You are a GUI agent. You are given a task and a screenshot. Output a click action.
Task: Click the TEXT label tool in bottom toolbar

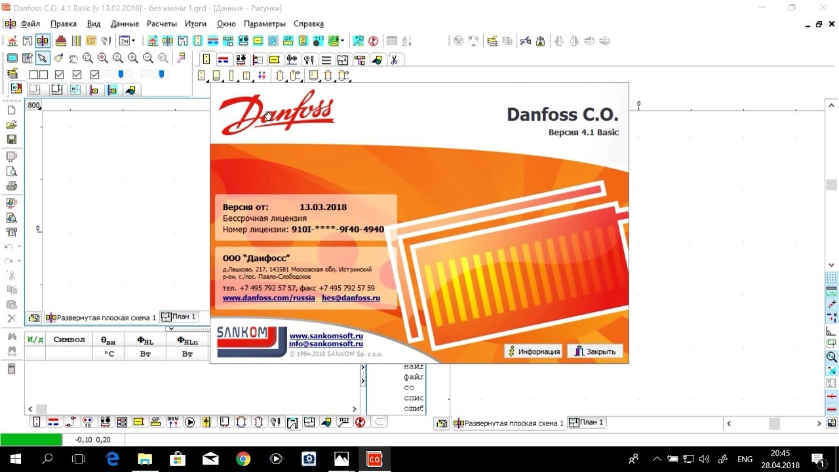click(x=343, y=422)
